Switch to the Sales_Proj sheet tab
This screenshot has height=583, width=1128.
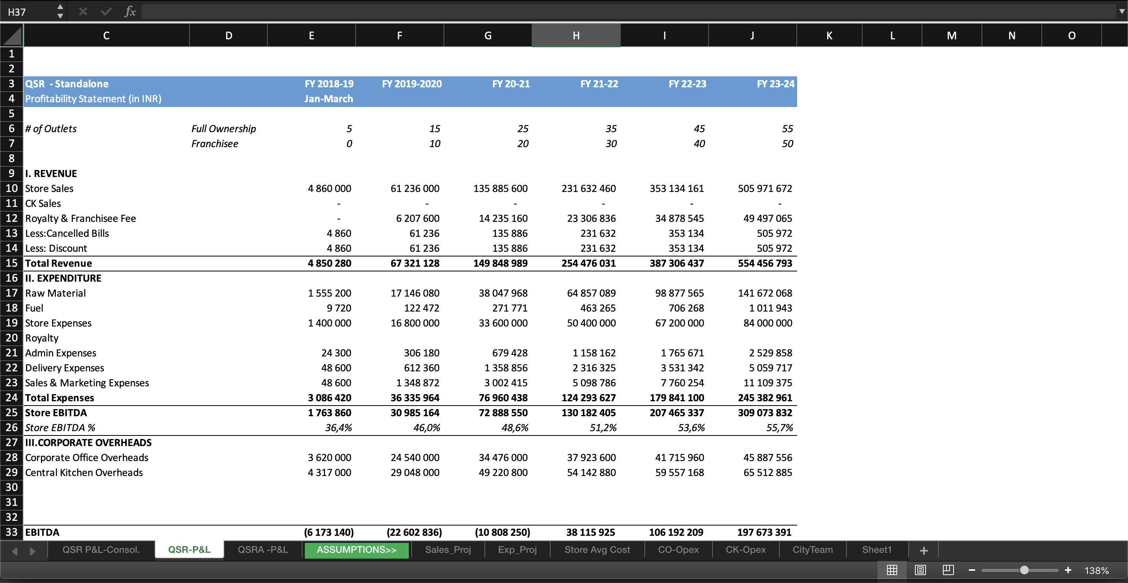coord(448,550)
